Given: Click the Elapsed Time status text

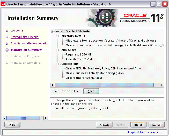Looking at the screenshot, I should pyautogui.click(x=143, y=132).
